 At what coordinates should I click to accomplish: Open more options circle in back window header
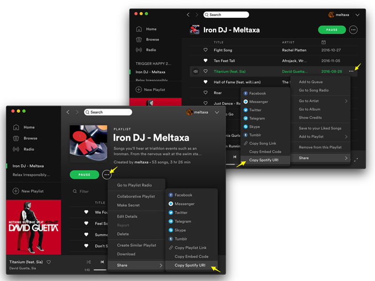tap(353, 30)
